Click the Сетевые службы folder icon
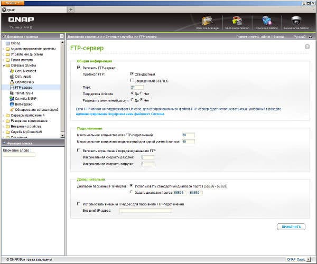The image size is (317, 264). pyautogui.click(x=8, y=65)
